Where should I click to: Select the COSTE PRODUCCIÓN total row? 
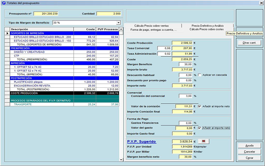coord(62,93)
